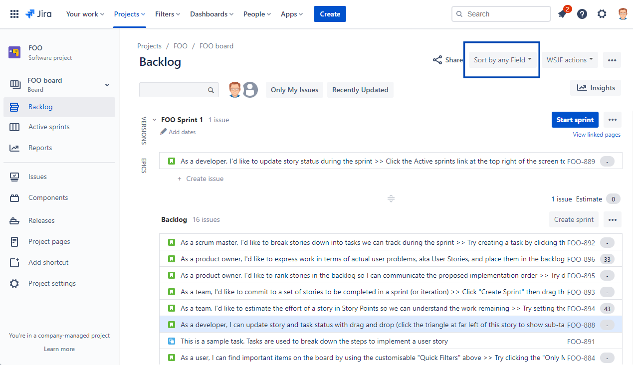This screenshot has width=633, height=365.
Task: Open the settings gear in top bar
Action: (x=602, y=14)
